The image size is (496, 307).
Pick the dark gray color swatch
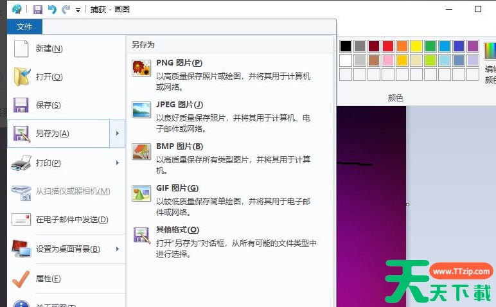click(360, 46)
